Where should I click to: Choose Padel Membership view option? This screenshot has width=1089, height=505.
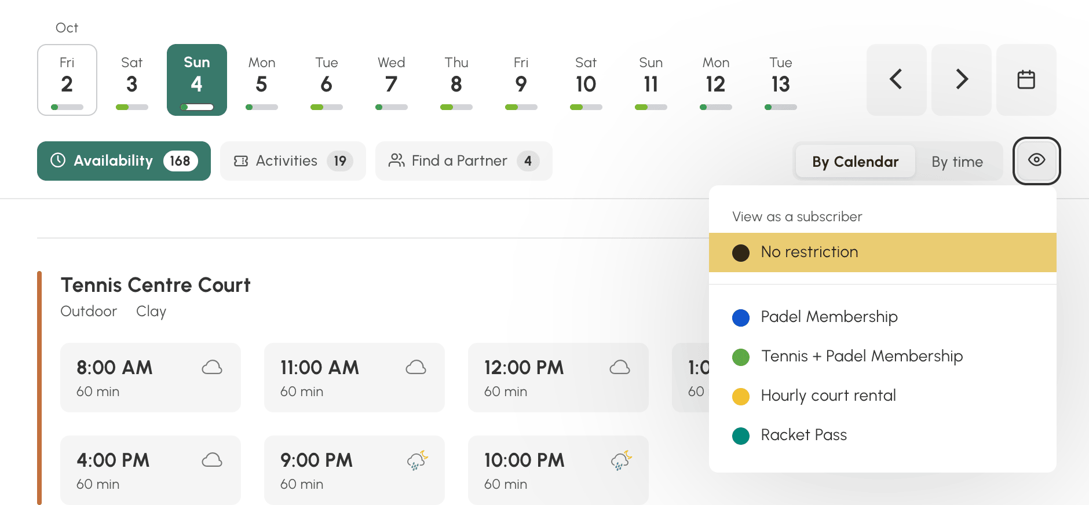tap(883, 317)
